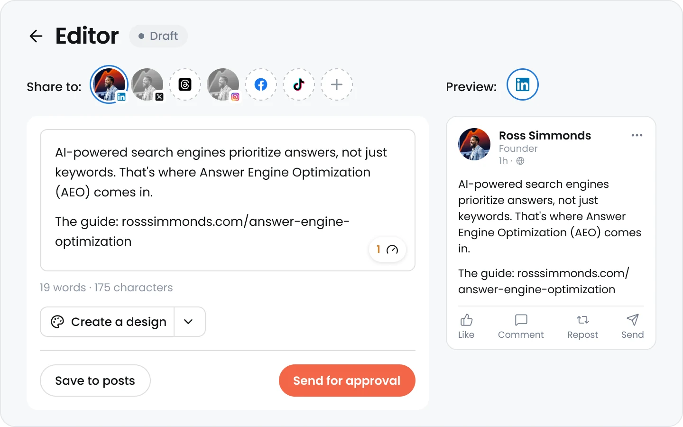Click the name Ross Simmonds in the preview
This screenshot has height=427, width=683.
click(545, 136)
